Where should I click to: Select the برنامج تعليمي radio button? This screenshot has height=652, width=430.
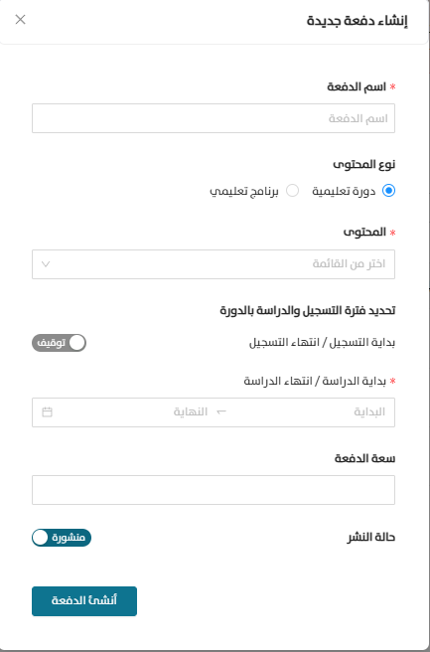[x=292, y=191]
